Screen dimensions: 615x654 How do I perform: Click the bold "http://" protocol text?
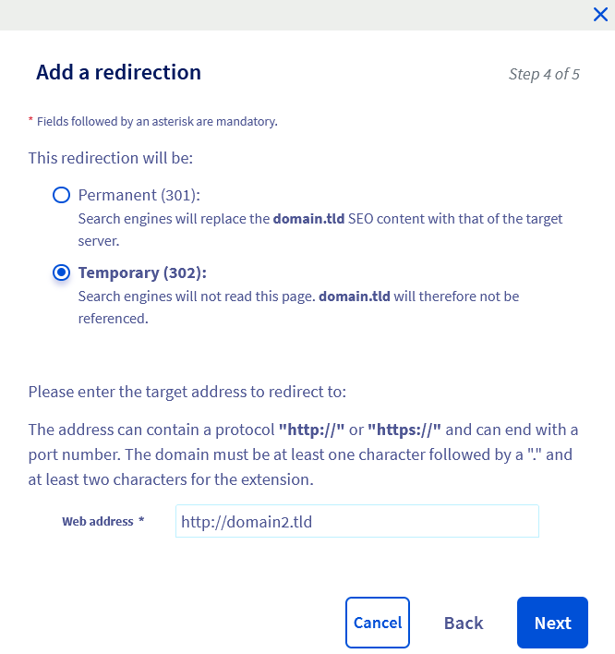coord(311,430)
